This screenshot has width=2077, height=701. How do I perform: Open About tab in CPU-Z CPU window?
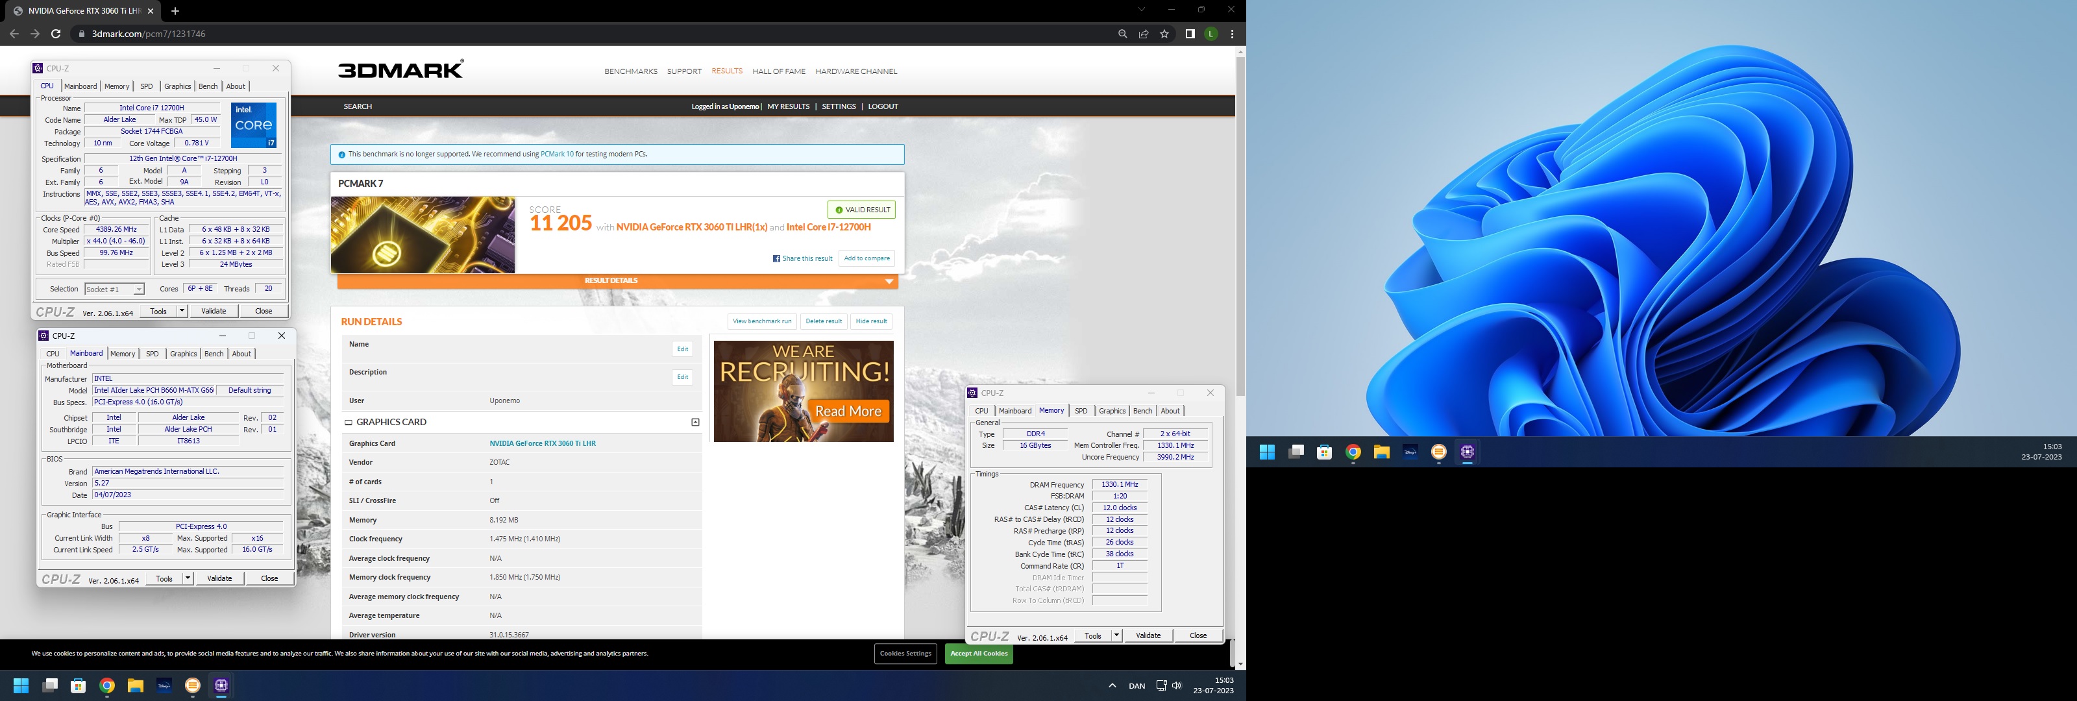(236, 86)
